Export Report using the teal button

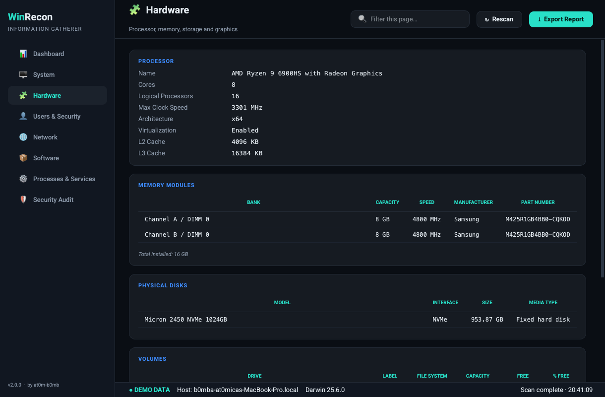pos(561,19)
